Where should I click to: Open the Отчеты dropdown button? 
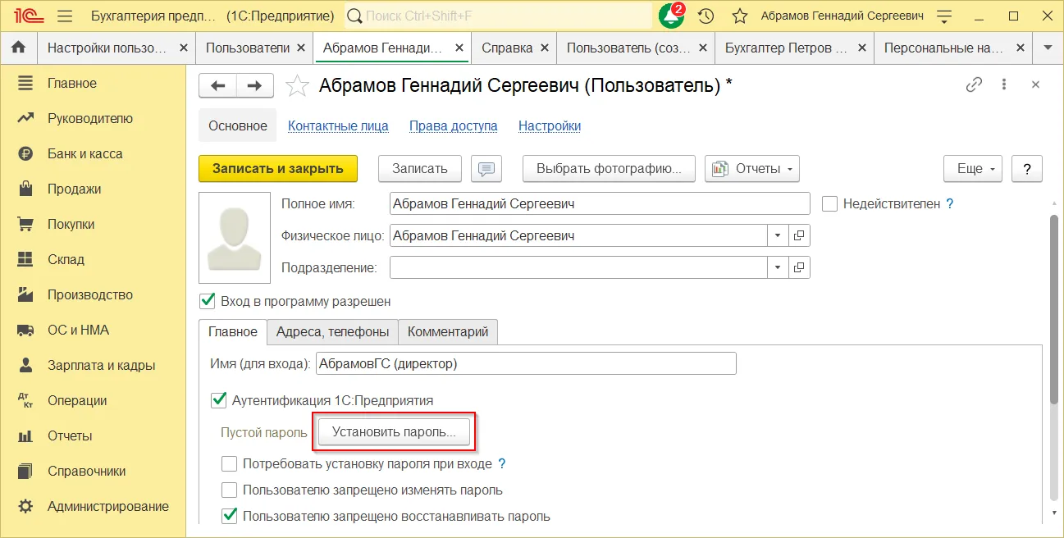[x=752, y=169]
